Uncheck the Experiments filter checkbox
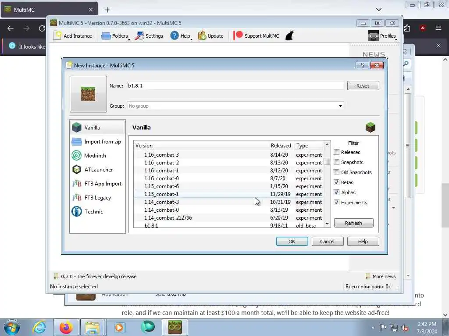Viewport: 449px width, 336px height. point(337,202)
